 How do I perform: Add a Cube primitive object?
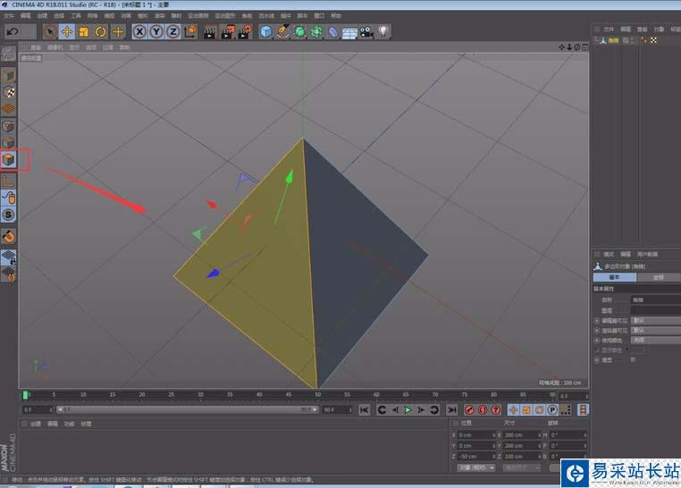[x=265, y=31]
